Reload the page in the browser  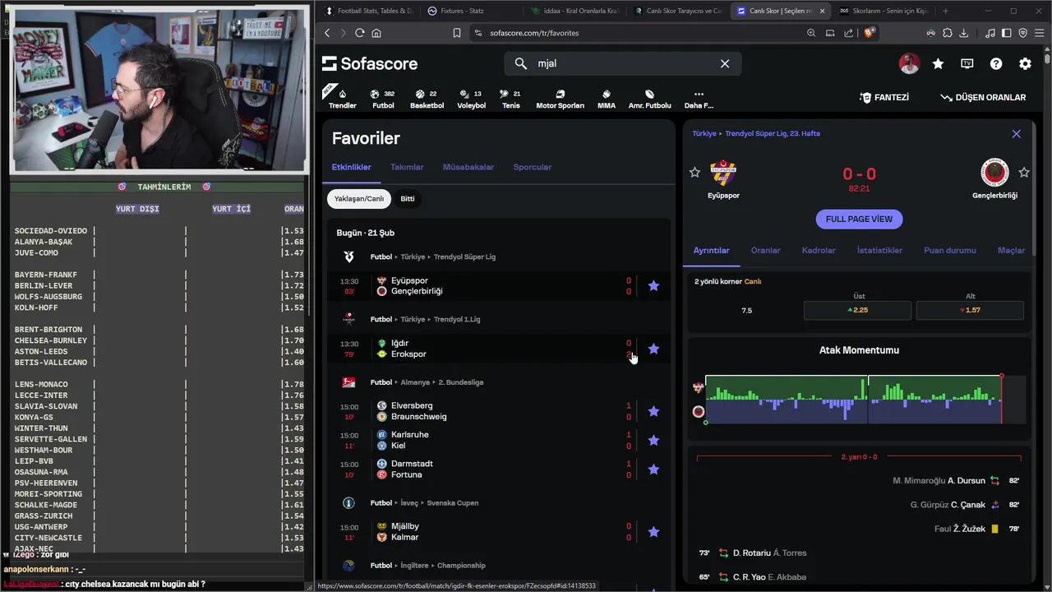click(x=359, y=33)
